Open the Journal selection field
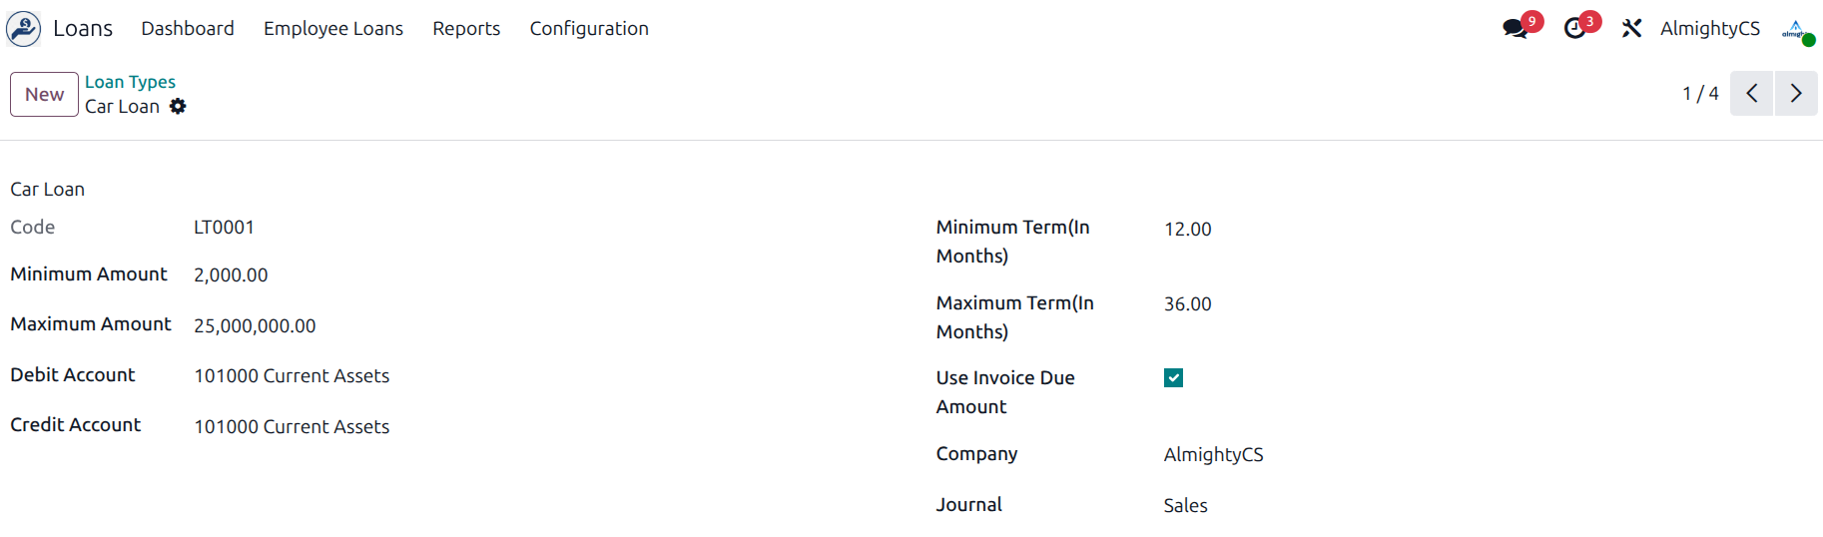This screenshot has width=1823, height=537. (1185, 506)
